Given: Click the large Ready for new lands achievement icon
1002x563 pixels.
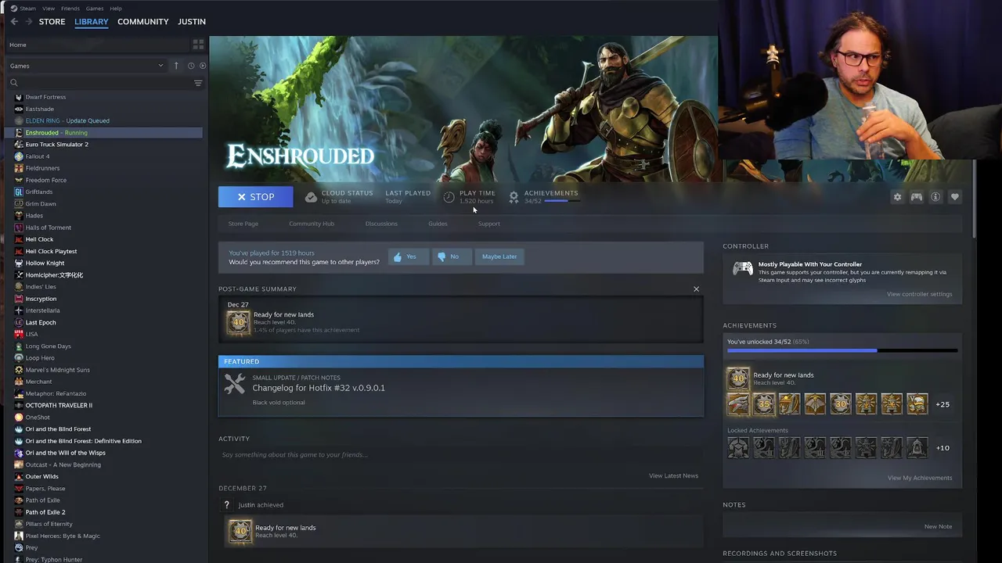Looking at the screenshot, I should [738, 378].
